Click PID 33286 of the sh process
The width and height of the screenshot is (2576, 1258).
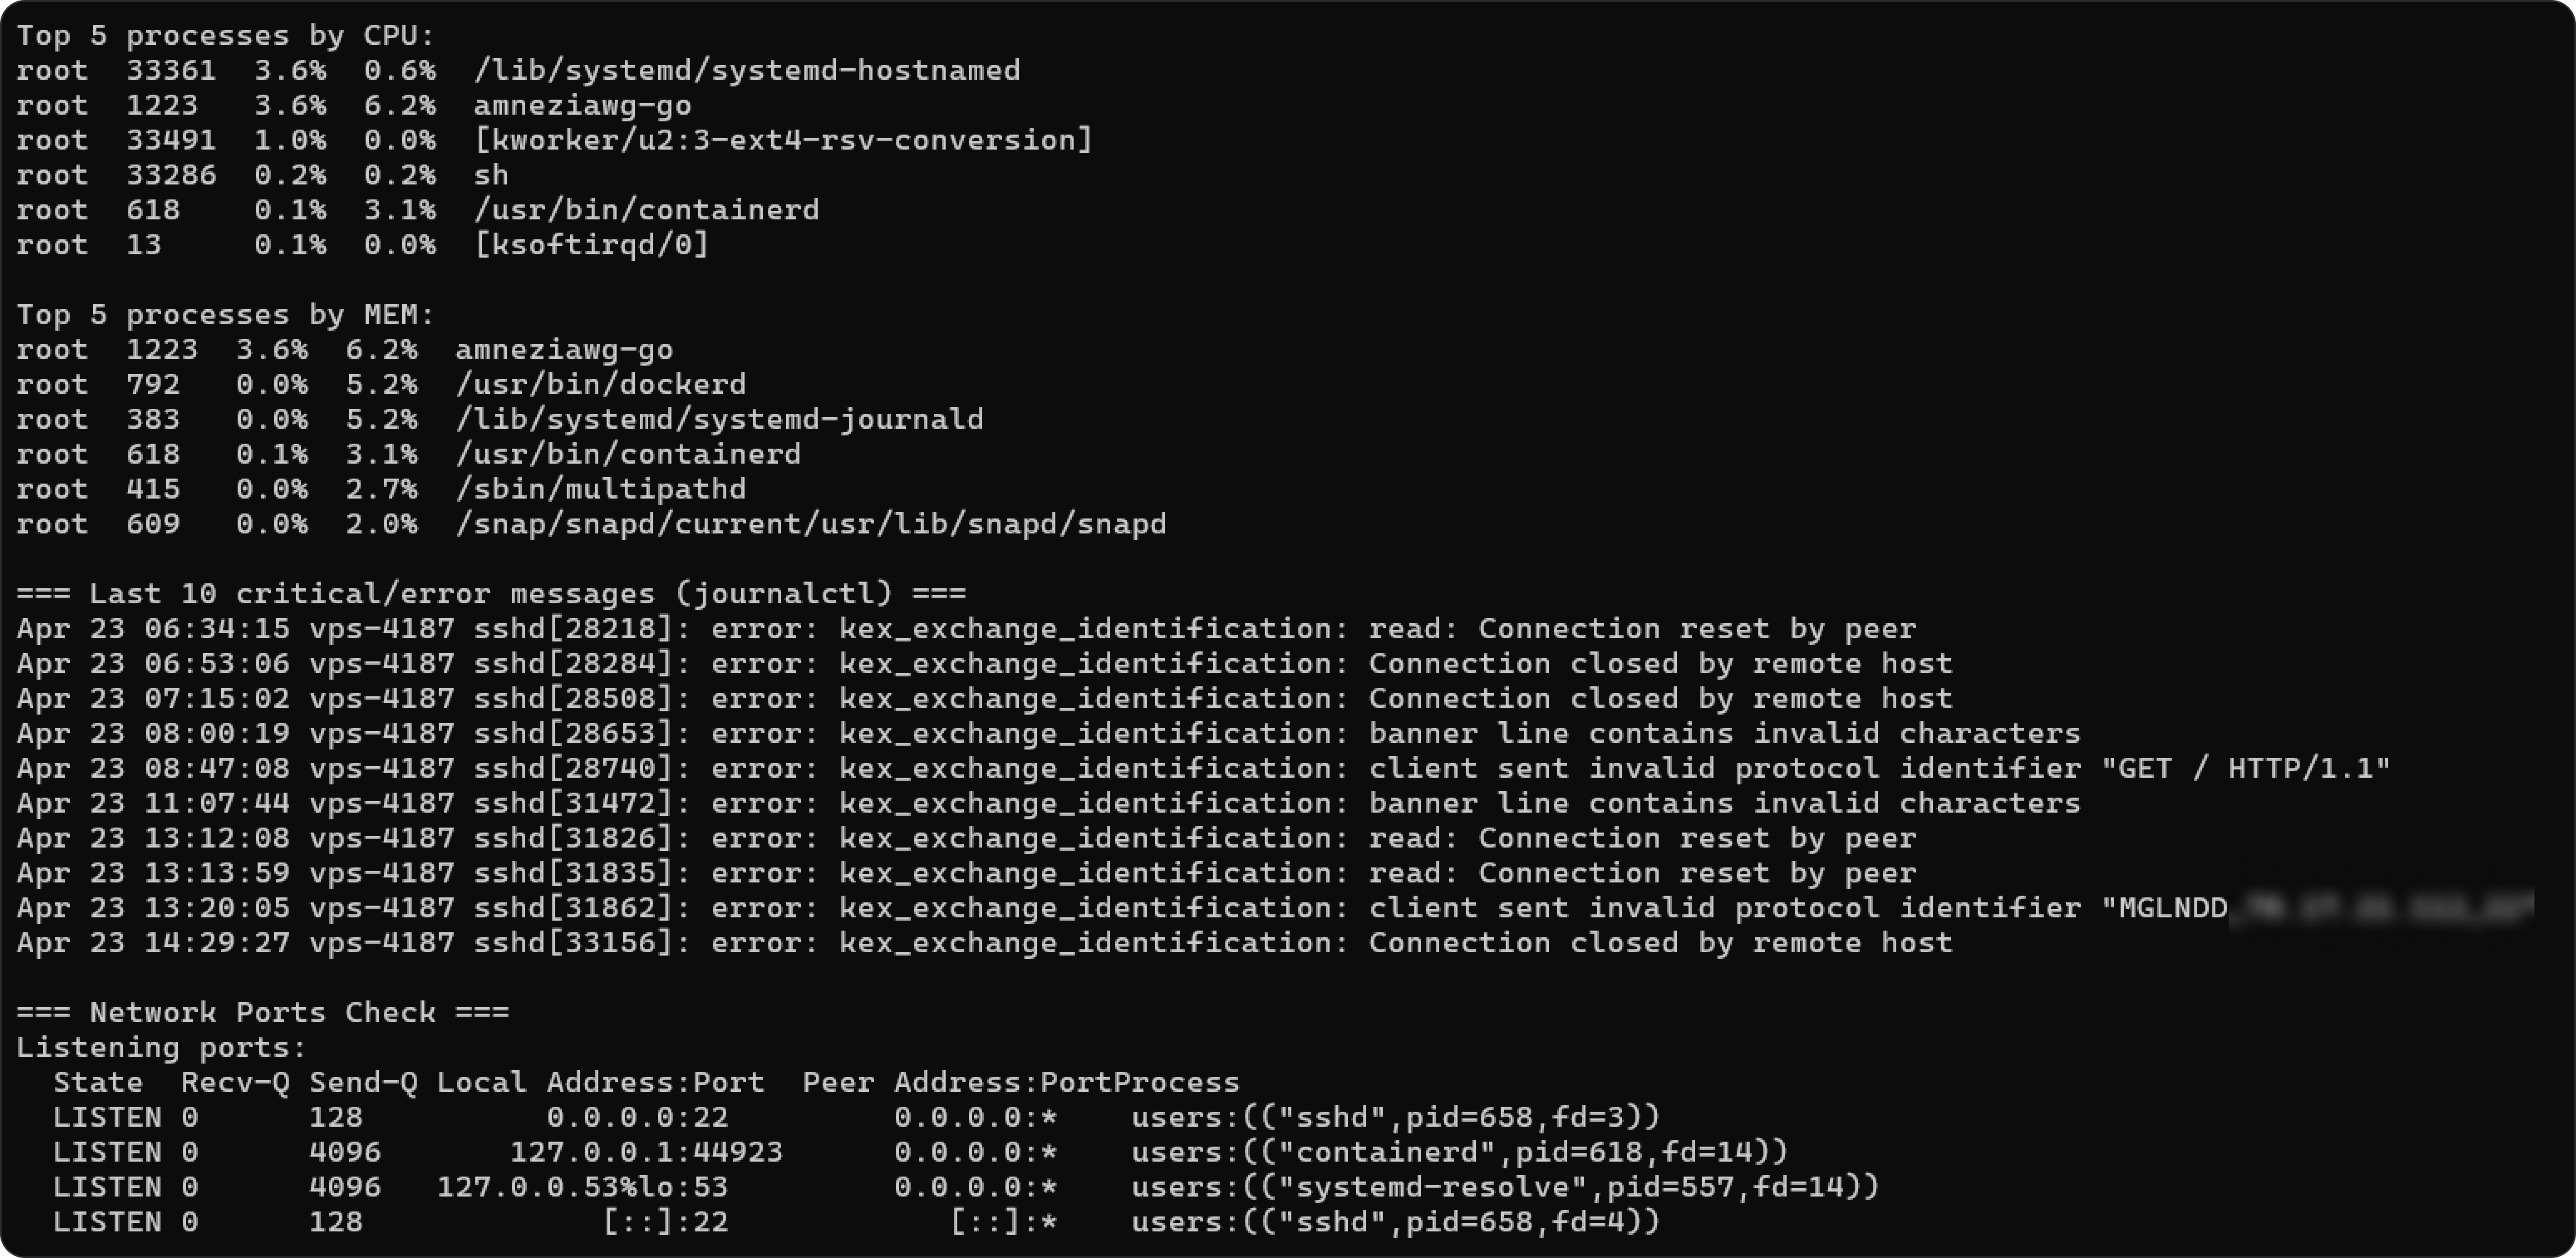[x=170, y=176]
